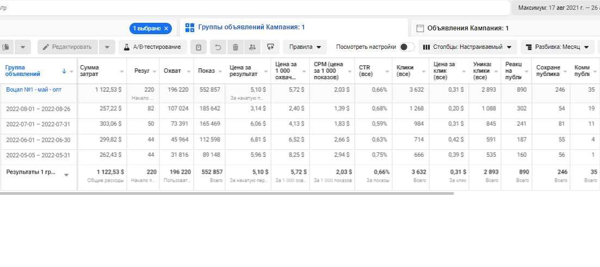Screen dimensions: 600x267
Task: Click the trash delete icon
Action: pos(235,47)
